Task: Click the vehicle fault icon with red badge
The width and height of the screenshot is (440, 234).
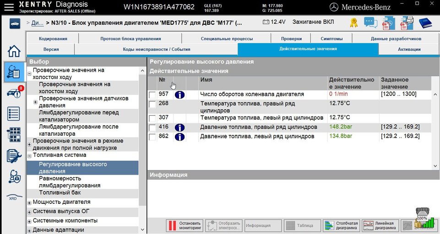Action: click(15, 93)
